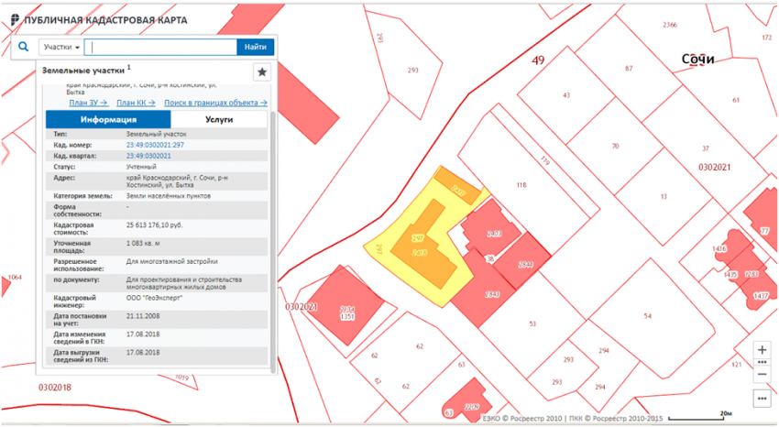Viewport: 779px width, 427px height.
Task: Click the Земельные участки panel heading
Action: point(83,70)
